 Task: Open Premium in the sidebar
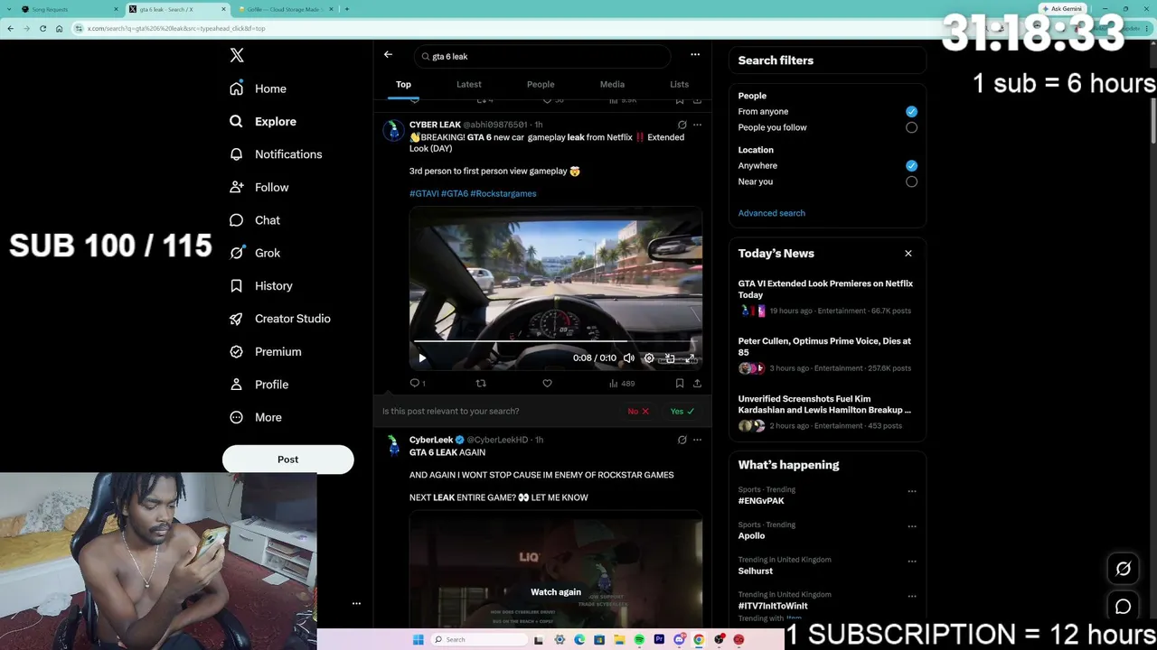coord(265,351)
